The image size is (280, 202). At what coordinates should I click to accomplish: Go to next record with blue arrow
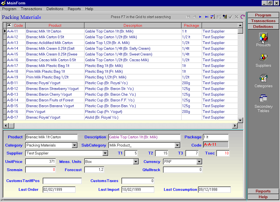[x=200, y=17]
